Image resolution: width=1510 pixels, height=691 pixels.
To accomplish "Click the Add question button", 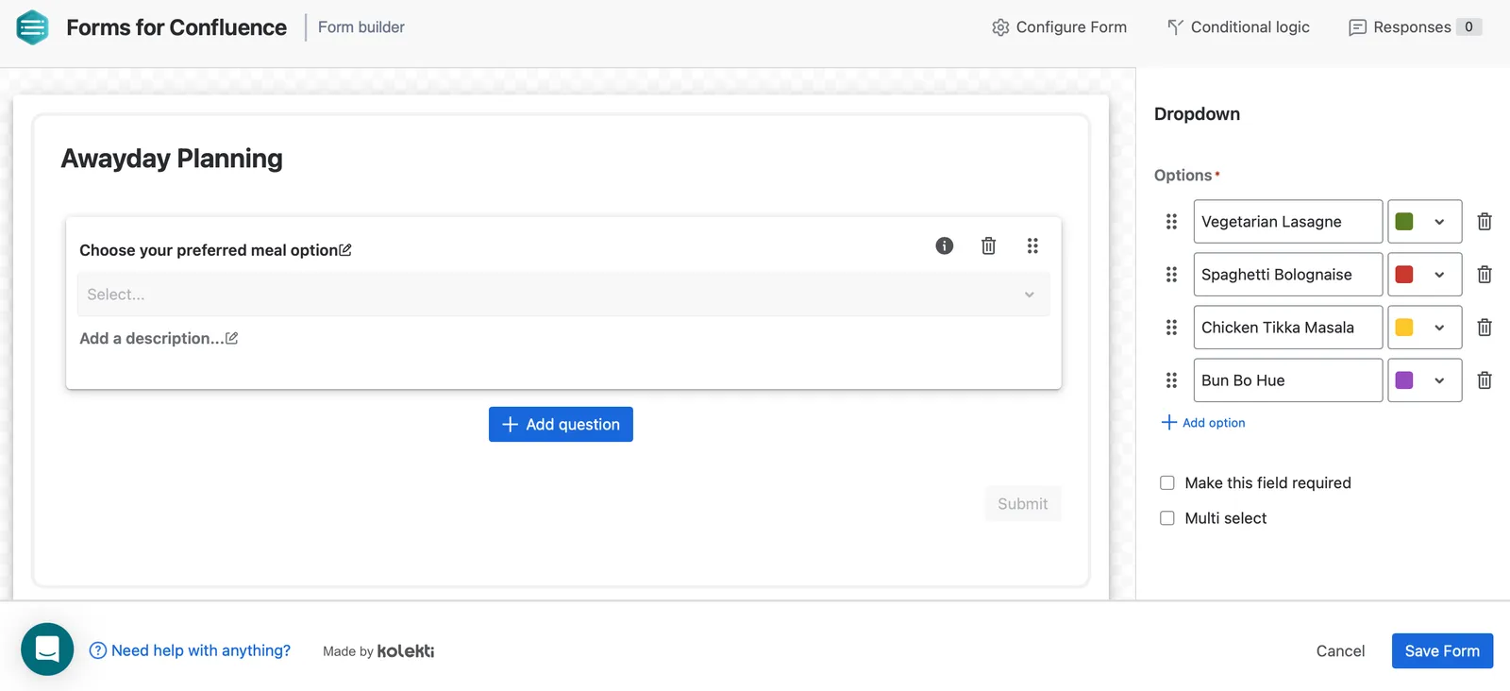I will (561, 425).
